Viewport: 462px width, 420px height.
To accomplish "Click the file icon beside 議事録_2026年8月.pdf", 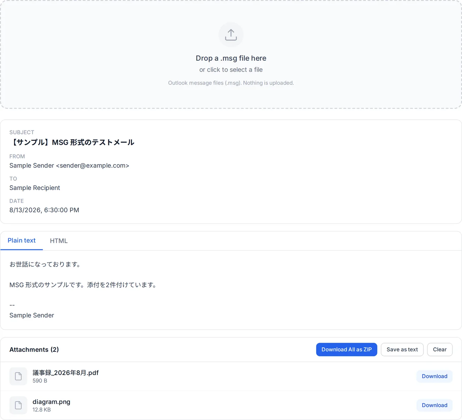I will tap(18, 376).
